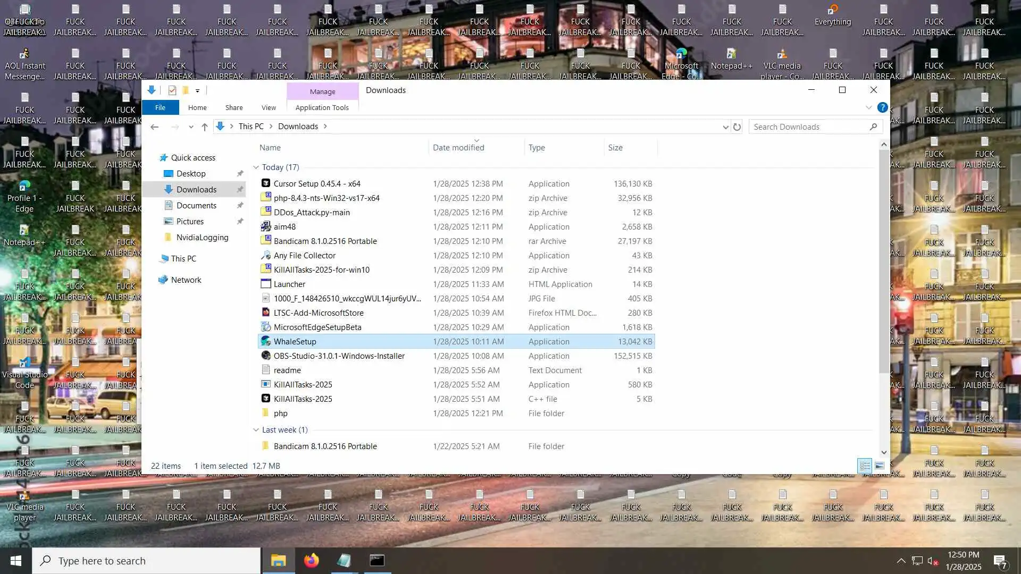Screen dimensions: 1021x574
Task: Click the Date modified column header
Action: tap(458, 148)
